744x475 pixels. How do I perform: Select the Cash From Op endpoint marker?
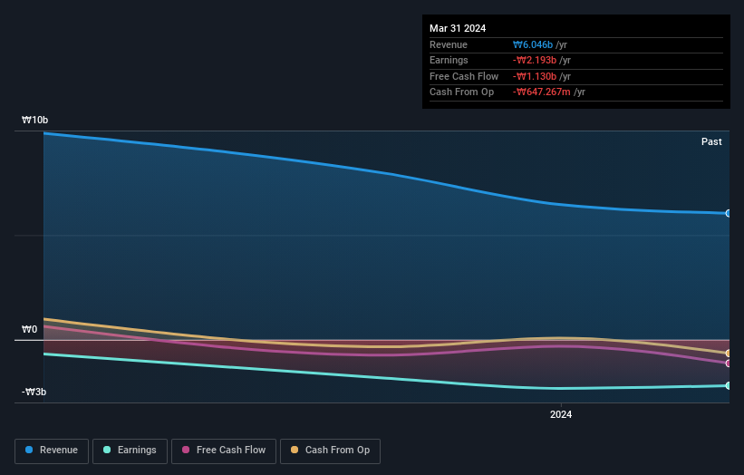pyautogui.click(x=729, y=354)
